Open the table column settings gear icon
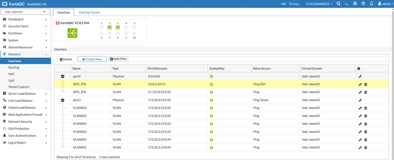This screenshot has width=394, height=160. [358, 68]
